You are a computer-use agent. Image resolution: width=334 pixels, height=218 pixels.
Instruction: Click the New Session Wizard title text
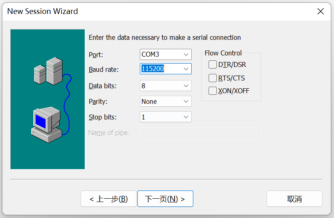pyautogui.click(x=43, y=11)
